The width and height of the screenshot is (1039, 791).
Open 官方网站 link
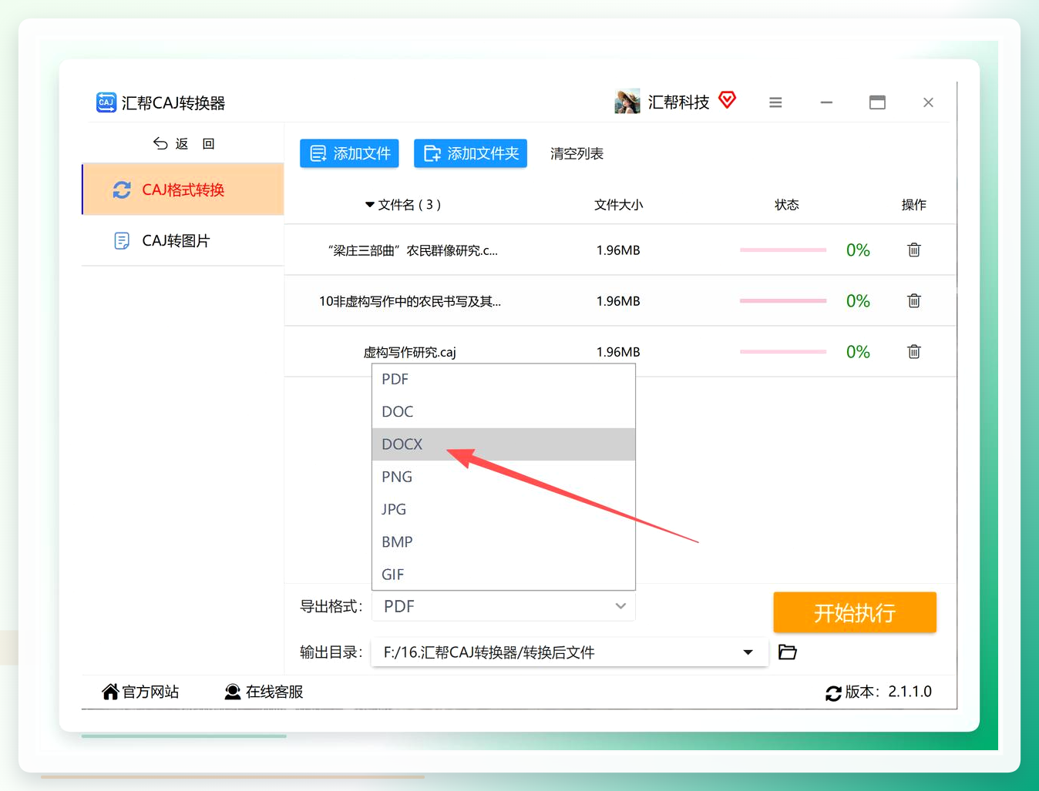140,692
